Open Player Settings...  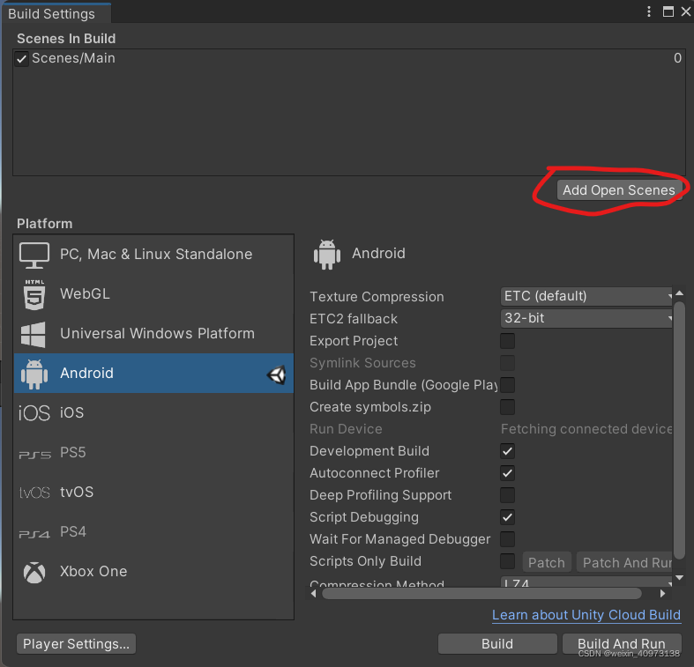click(x=76, y=643)
